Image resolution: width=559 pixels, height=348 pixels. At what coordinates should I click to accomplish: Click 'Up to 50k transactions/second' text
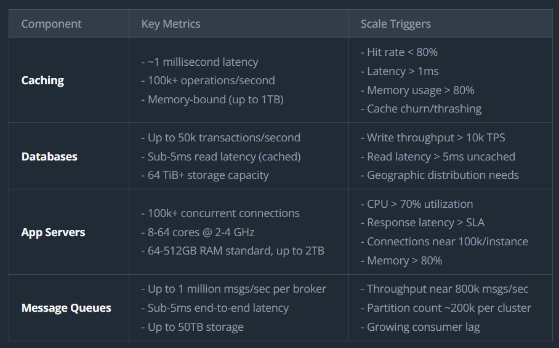point(220,138)
